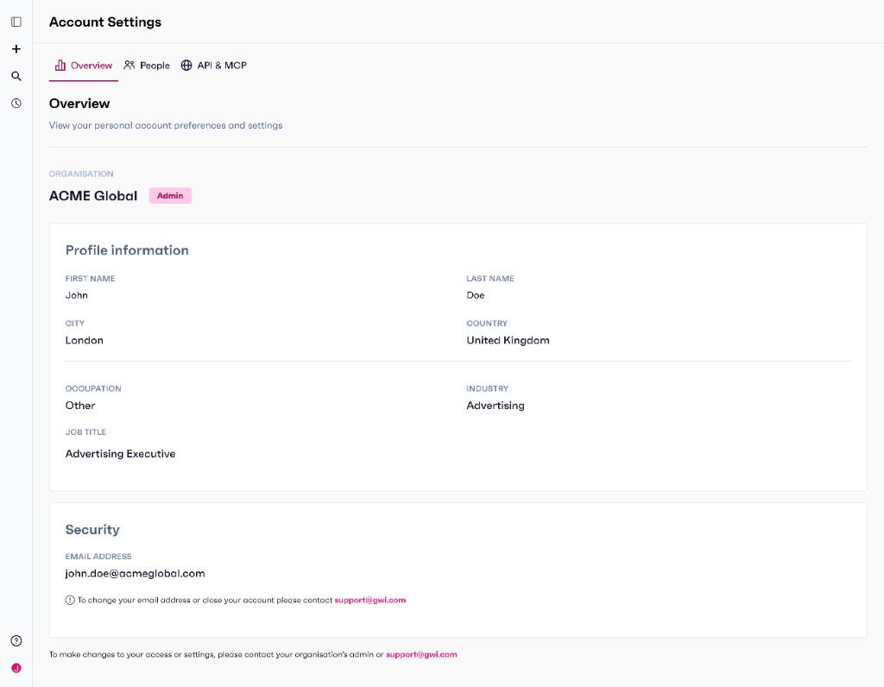Click the Overview section heading
The image size is (884, 687).
(79, 104)
